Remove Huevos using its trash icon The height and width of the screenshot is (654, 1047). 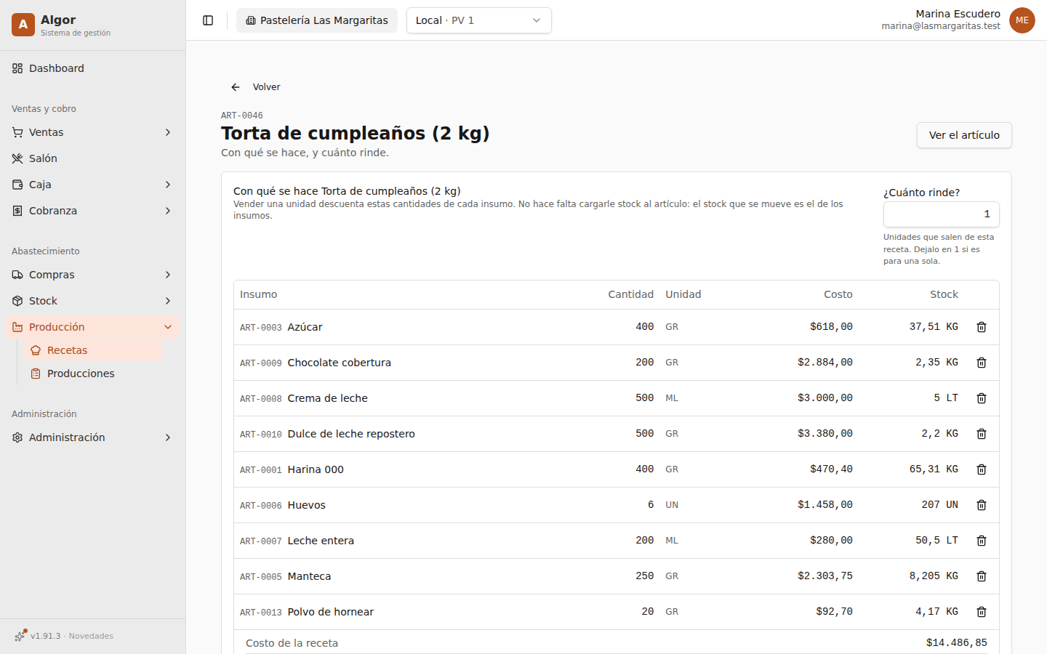(981, 505)
